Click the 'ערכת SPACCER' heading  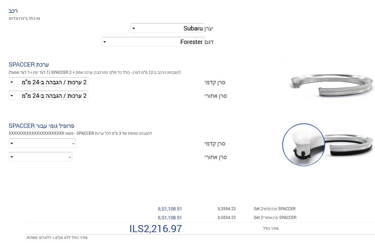[29, 65]
